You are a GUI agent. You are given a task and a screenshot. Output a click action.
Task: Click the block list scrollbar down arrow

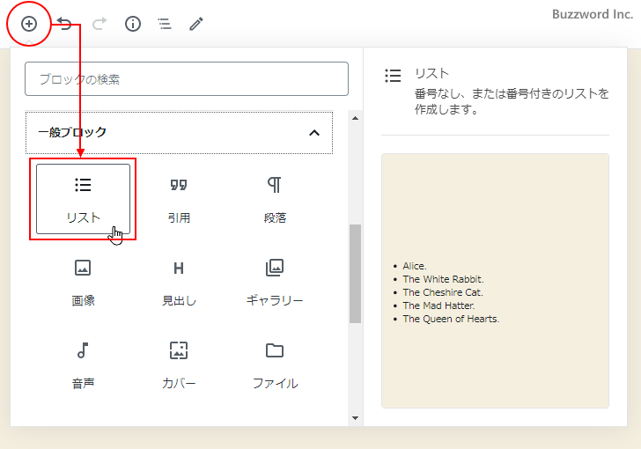[355, 418]
